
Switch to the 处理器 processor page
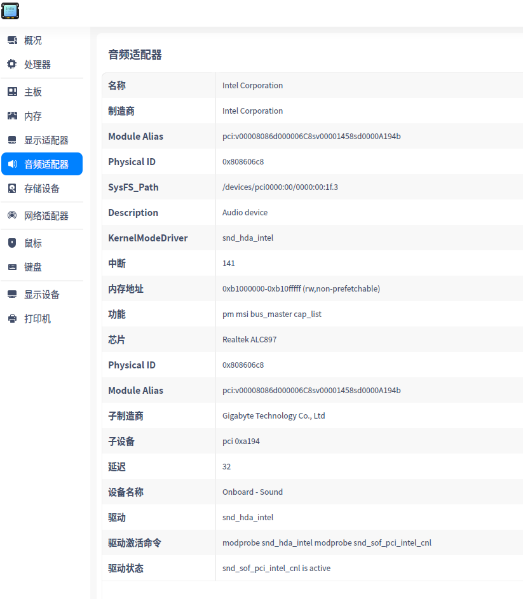[x=42, y=64]
